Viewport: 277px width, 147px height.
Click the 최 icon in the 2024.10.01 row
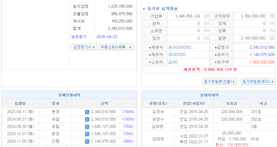[x=87, y=134]
